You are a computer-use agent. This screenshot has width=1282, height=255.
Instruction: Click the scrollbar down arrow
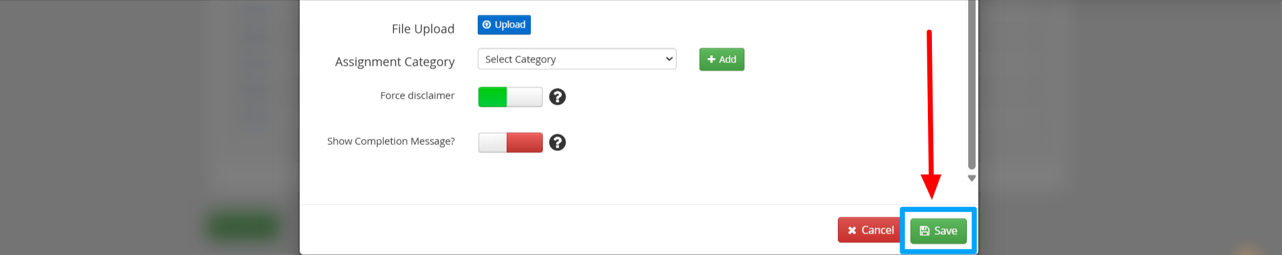(972, 178)
